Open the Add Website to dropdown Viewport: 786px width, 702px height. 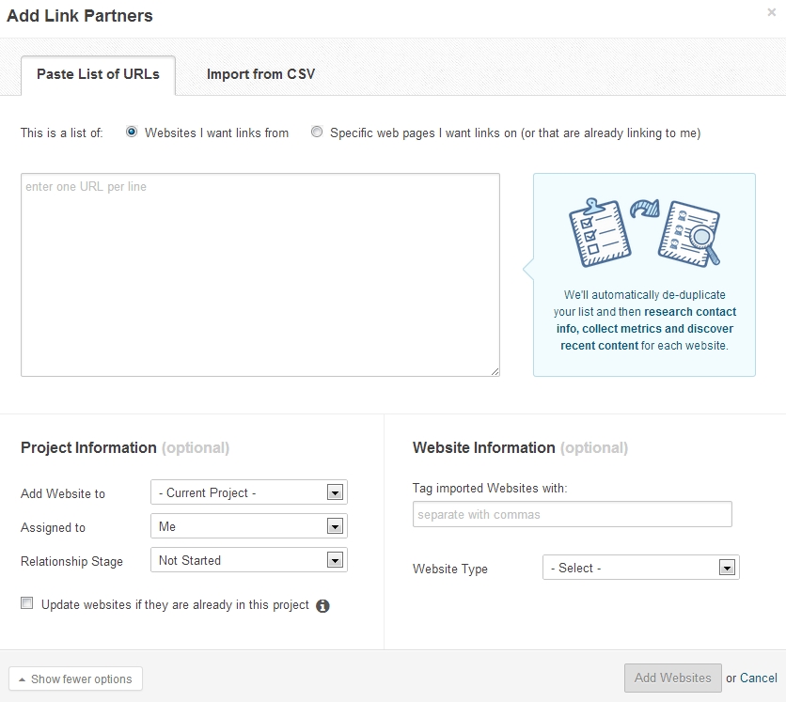tap(249, 492)
